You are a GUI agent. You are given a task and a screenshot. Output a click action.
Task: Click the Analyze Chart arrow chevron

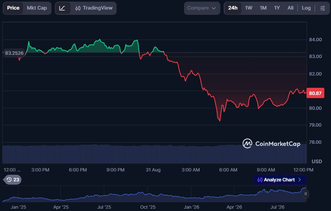pos(299,180)
